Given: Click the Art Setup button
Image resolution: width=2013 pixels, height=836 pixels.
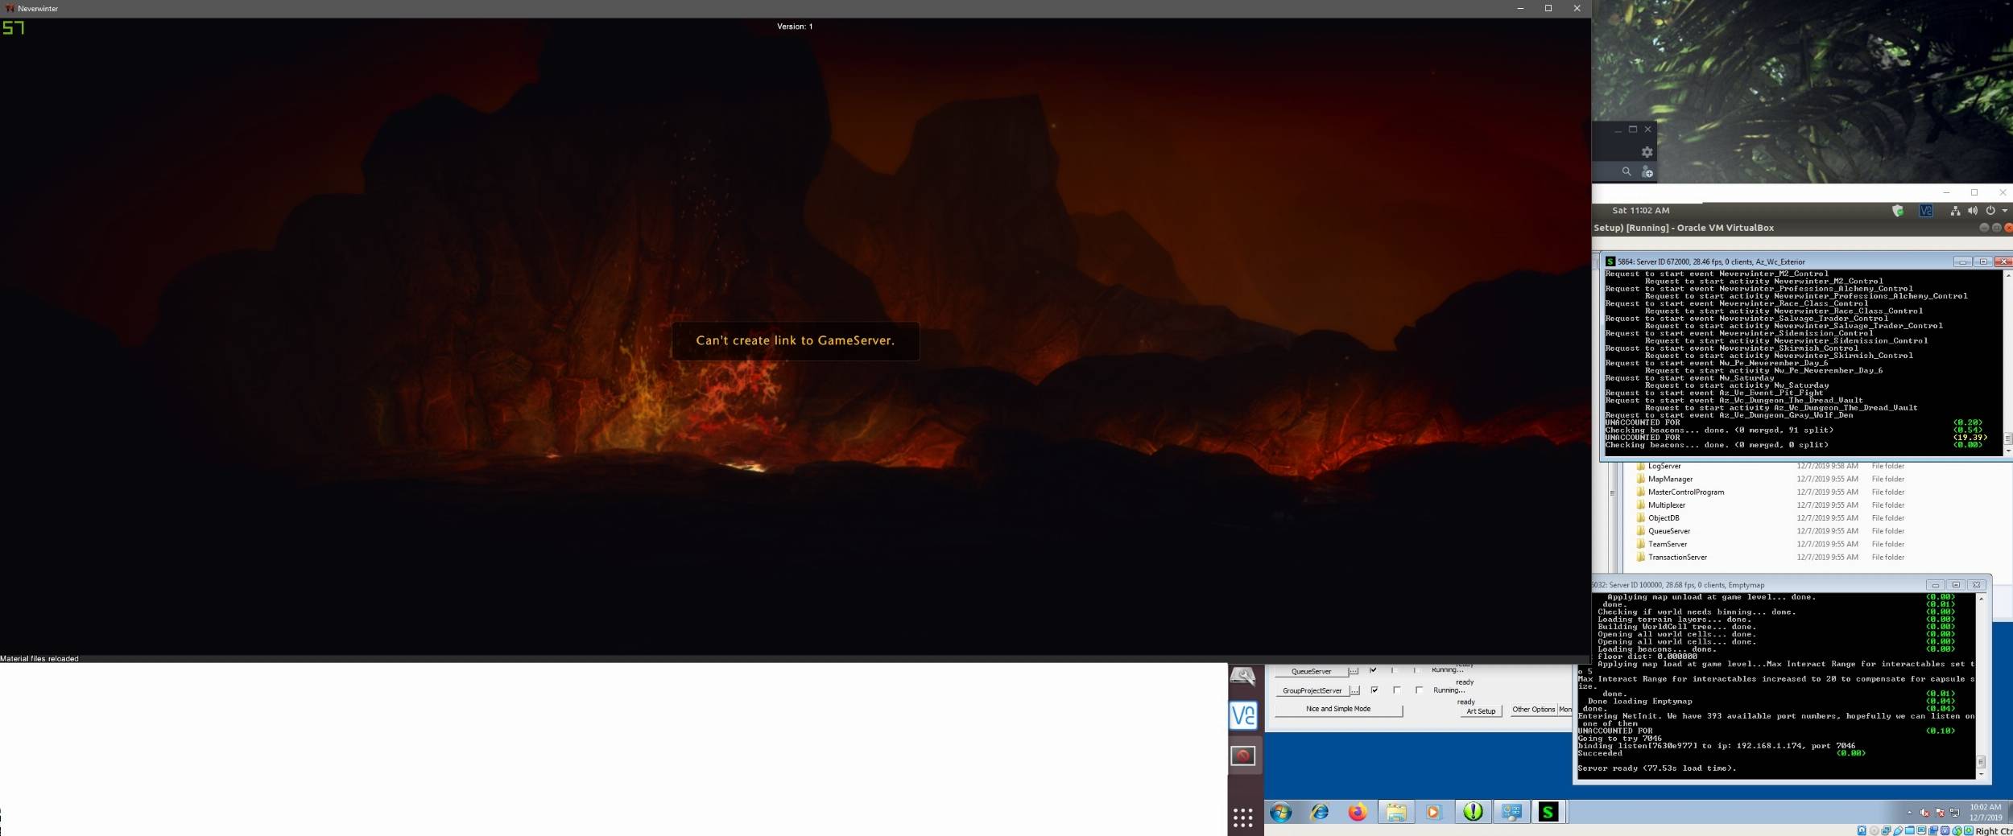Looking at the screenshot, I should click(x=1481, y=711).
